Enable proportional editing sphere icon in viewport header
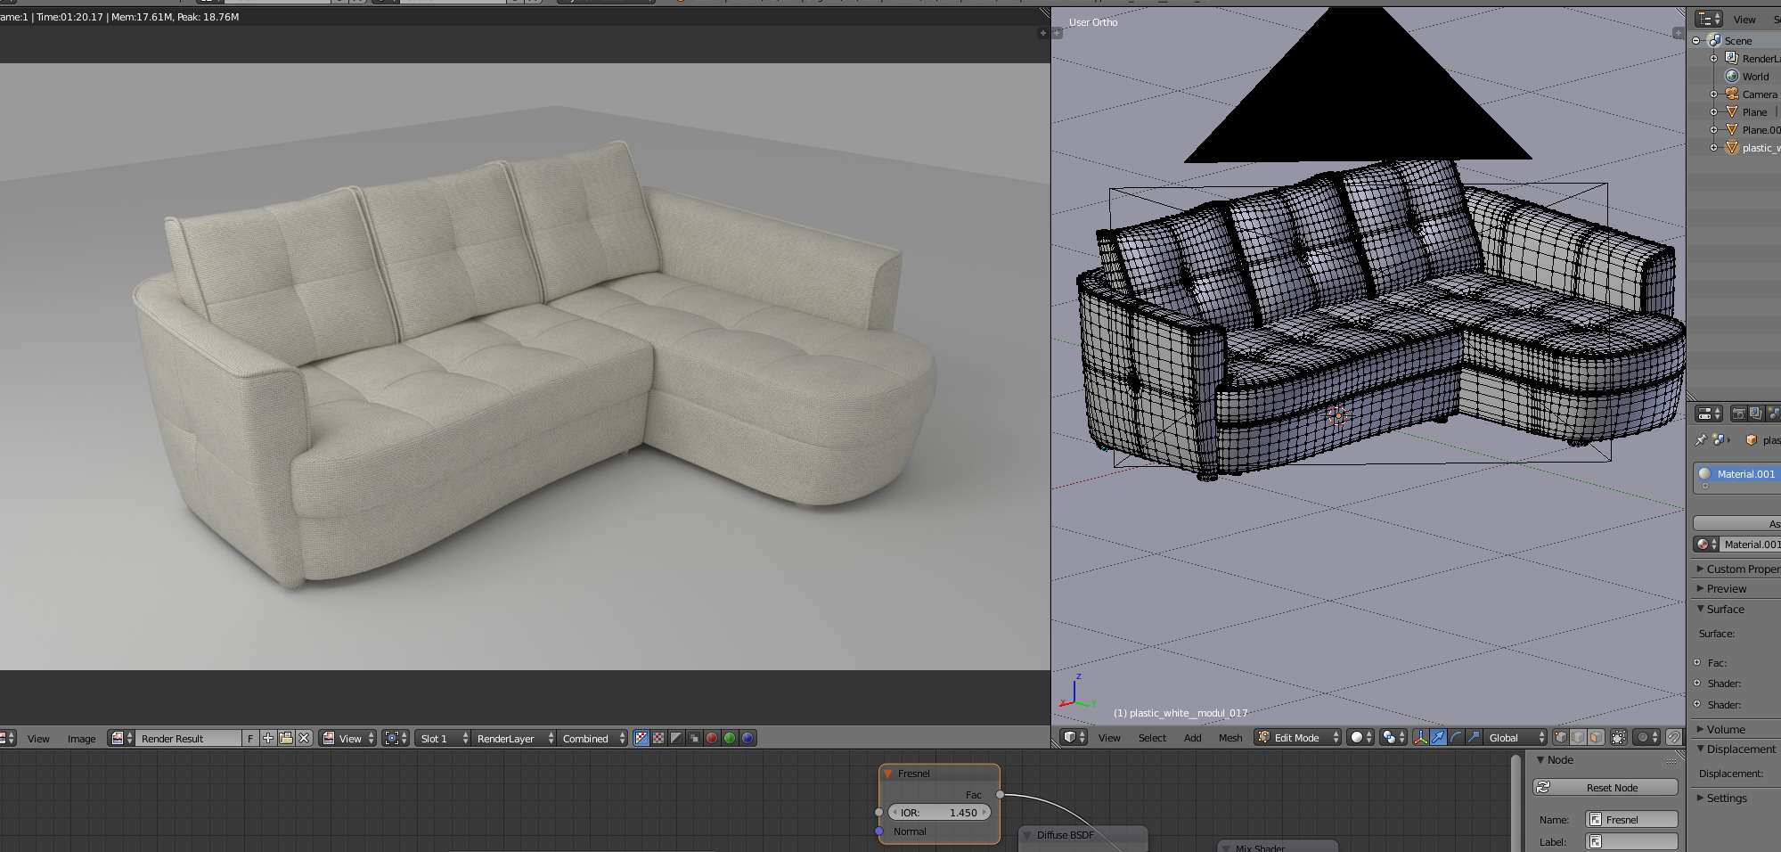The width and height of the screenshot is (1781, 852). tap(1643, 738)
